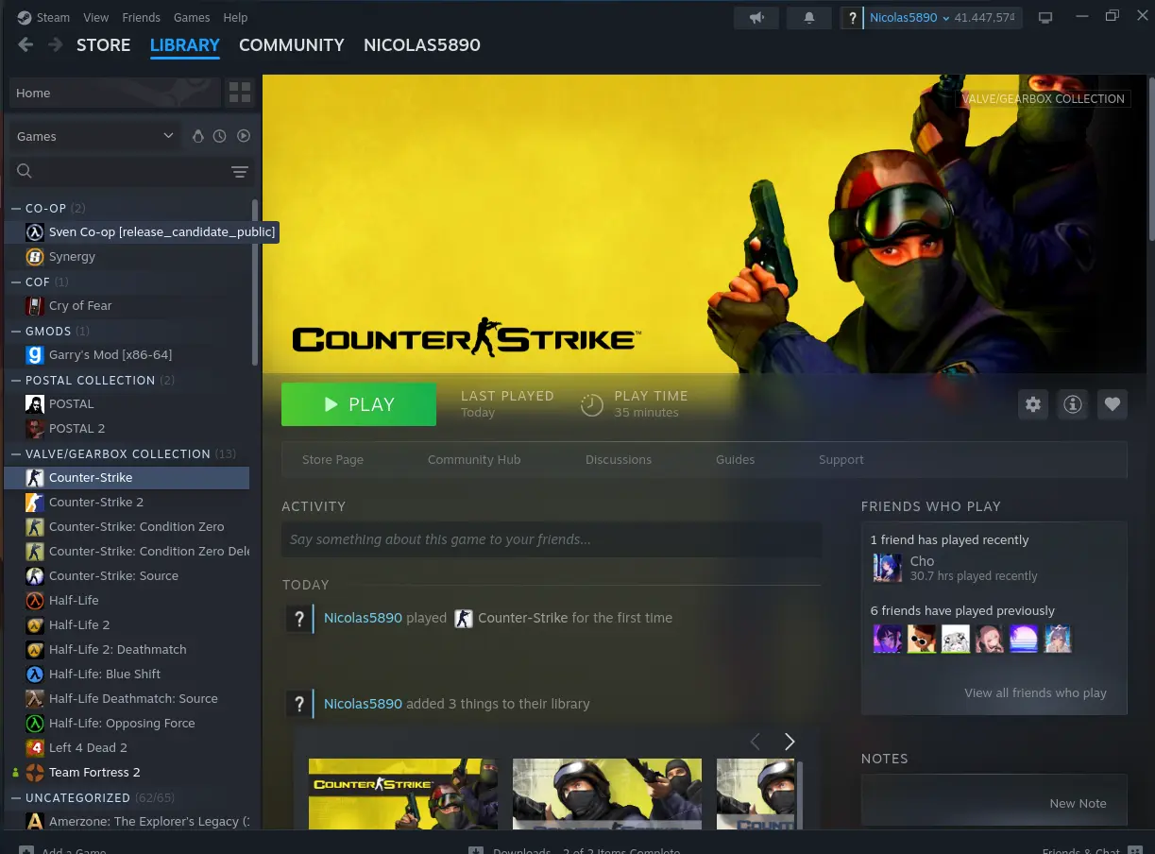Click the green PLAY button
The width and height of the screenshot is (1155, 854).
point(359,404)
